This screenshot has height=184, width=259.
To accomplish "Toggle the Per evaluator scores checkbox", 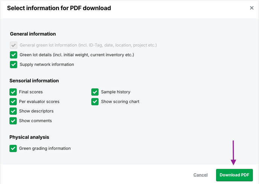I will click(13, 102).
